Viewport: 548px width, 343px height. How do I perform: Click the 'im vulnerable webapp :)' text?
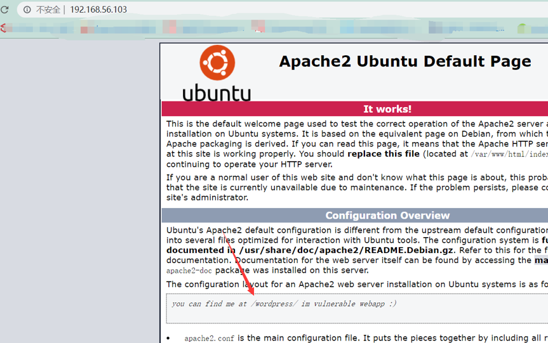pos(349,304)
